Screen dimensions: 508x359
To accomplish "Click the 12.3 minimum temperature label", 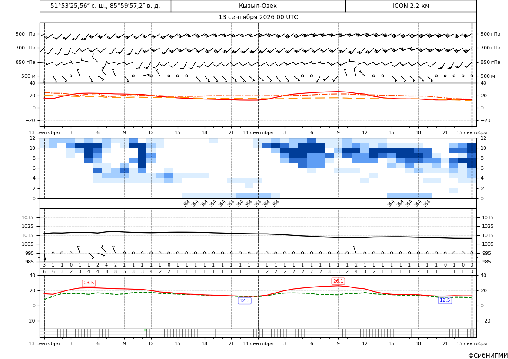I will (x=244, y=301).
